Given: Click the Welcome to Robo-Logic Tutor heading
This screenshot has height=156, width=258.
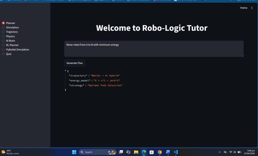Looking at the screenshot, I should pyautogui.click(x=152, y=28).
